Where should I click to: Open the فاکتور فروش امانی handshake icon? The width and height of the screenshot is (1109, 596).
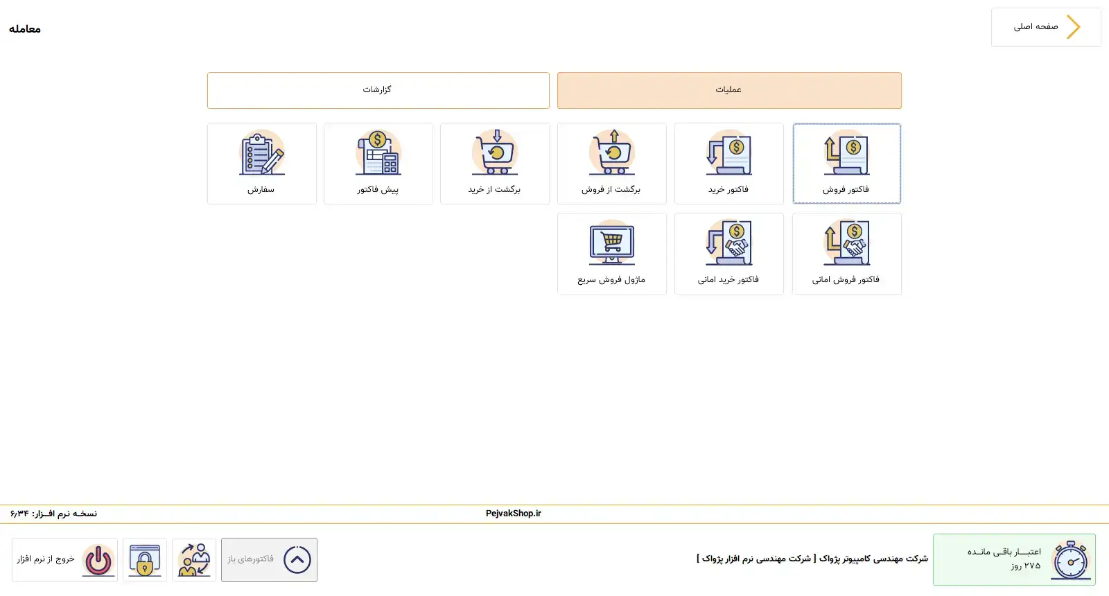(x=846, y=244)
